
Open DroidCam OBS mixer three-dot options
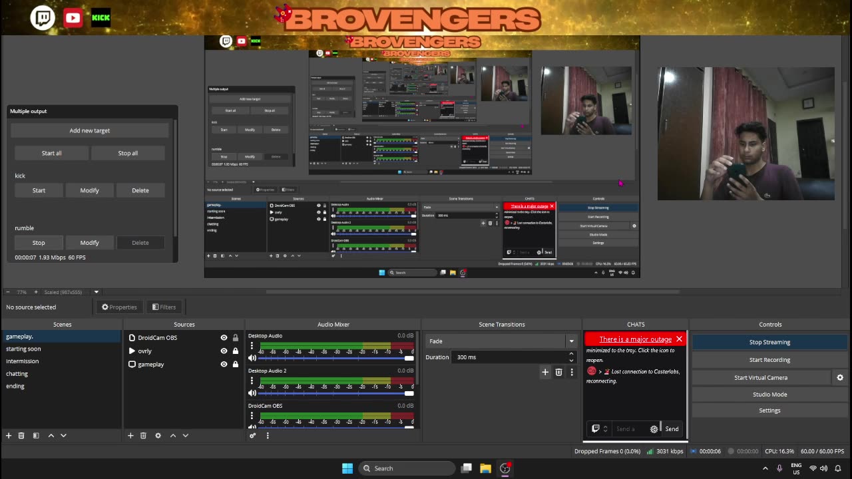pyautogui.click(x=252, y=416)
